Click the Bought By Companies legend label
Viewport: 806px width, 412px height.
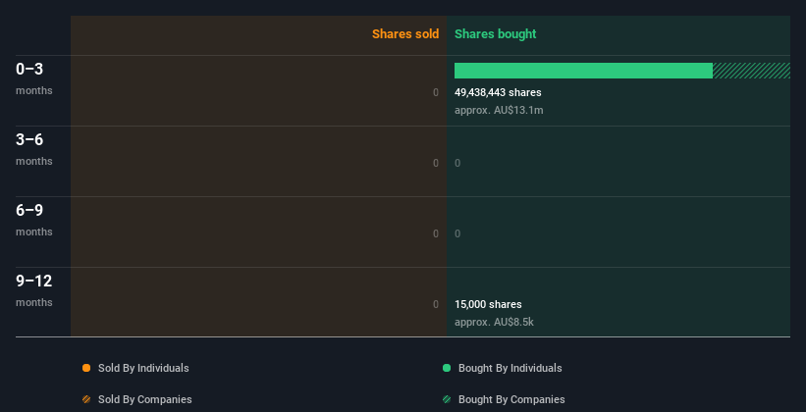[511, 399]
